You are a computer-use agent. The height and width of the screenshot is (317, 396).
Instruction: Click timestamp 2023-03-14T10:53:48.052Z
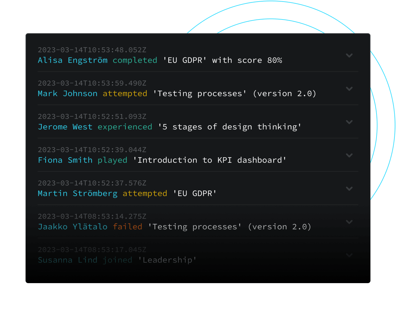tap(92, 50)
